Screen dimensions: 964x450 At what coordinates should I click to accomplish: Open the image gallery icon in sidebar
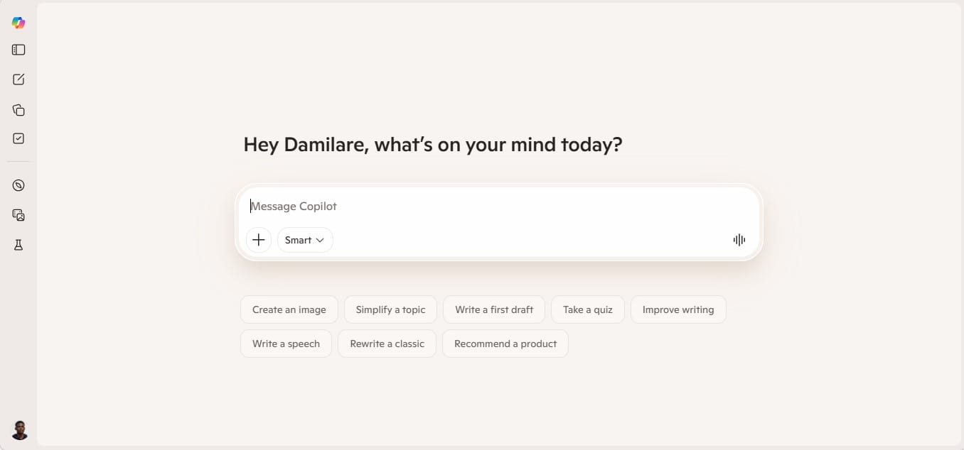(x=18, y=215)
